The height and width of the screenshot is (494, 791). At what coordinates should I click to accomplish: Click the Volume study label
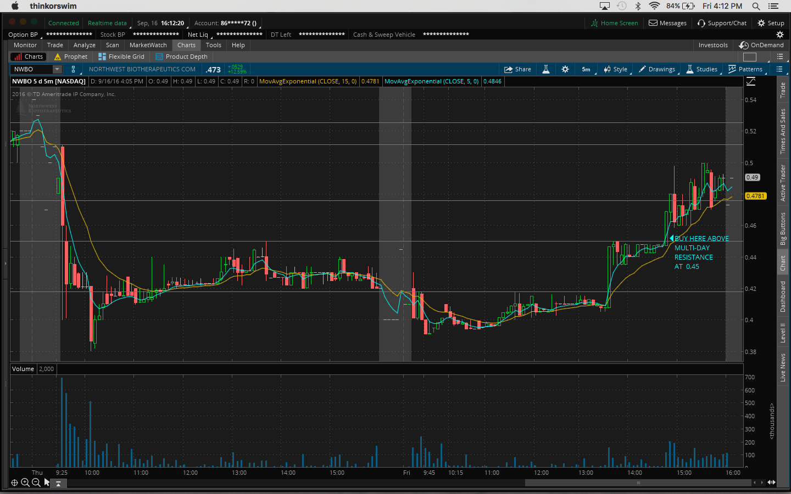[23, 369]
